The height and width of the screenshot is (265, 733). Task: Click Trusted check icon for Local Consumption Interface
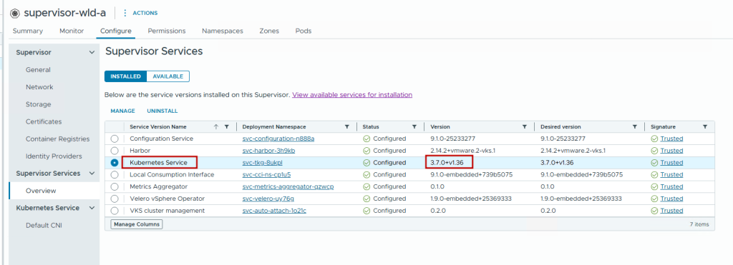[x=654, y=175]
